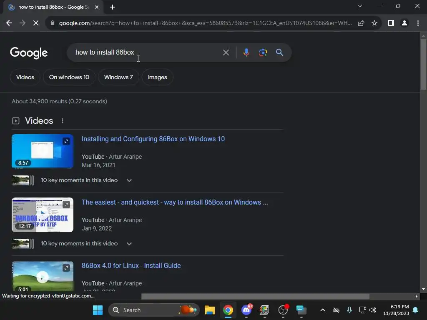Open Chrome three-dot menu

(418, 23)
